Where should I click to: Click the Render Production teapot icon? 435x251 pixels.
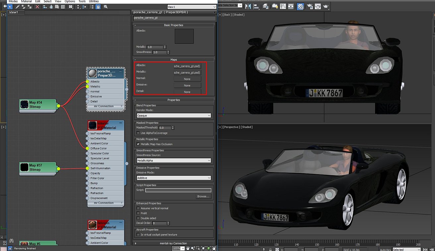[326, 6]
